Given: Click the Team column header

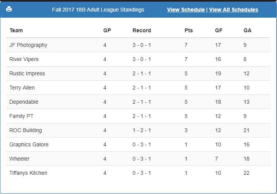Looking at the screenshot, I should pyautogui.click(x=16, y=30).
